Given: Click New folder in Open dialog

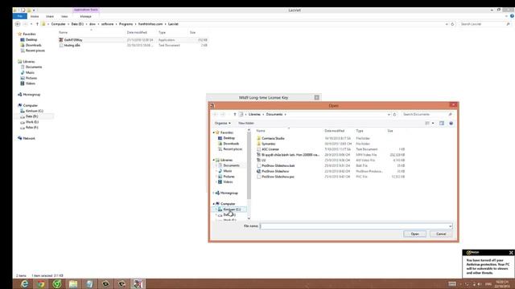Looking at the screenshot, I should tap(246, 123).
